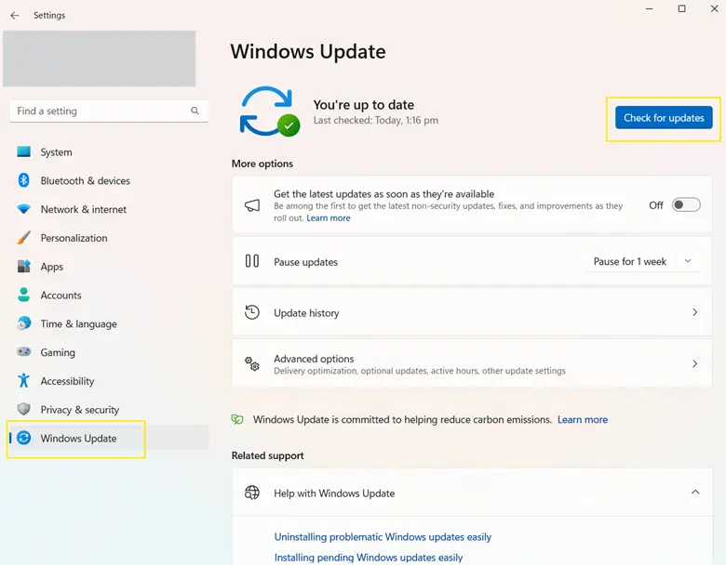
Task: Open Advanced options chevron
Action: [x=694, y=364]
